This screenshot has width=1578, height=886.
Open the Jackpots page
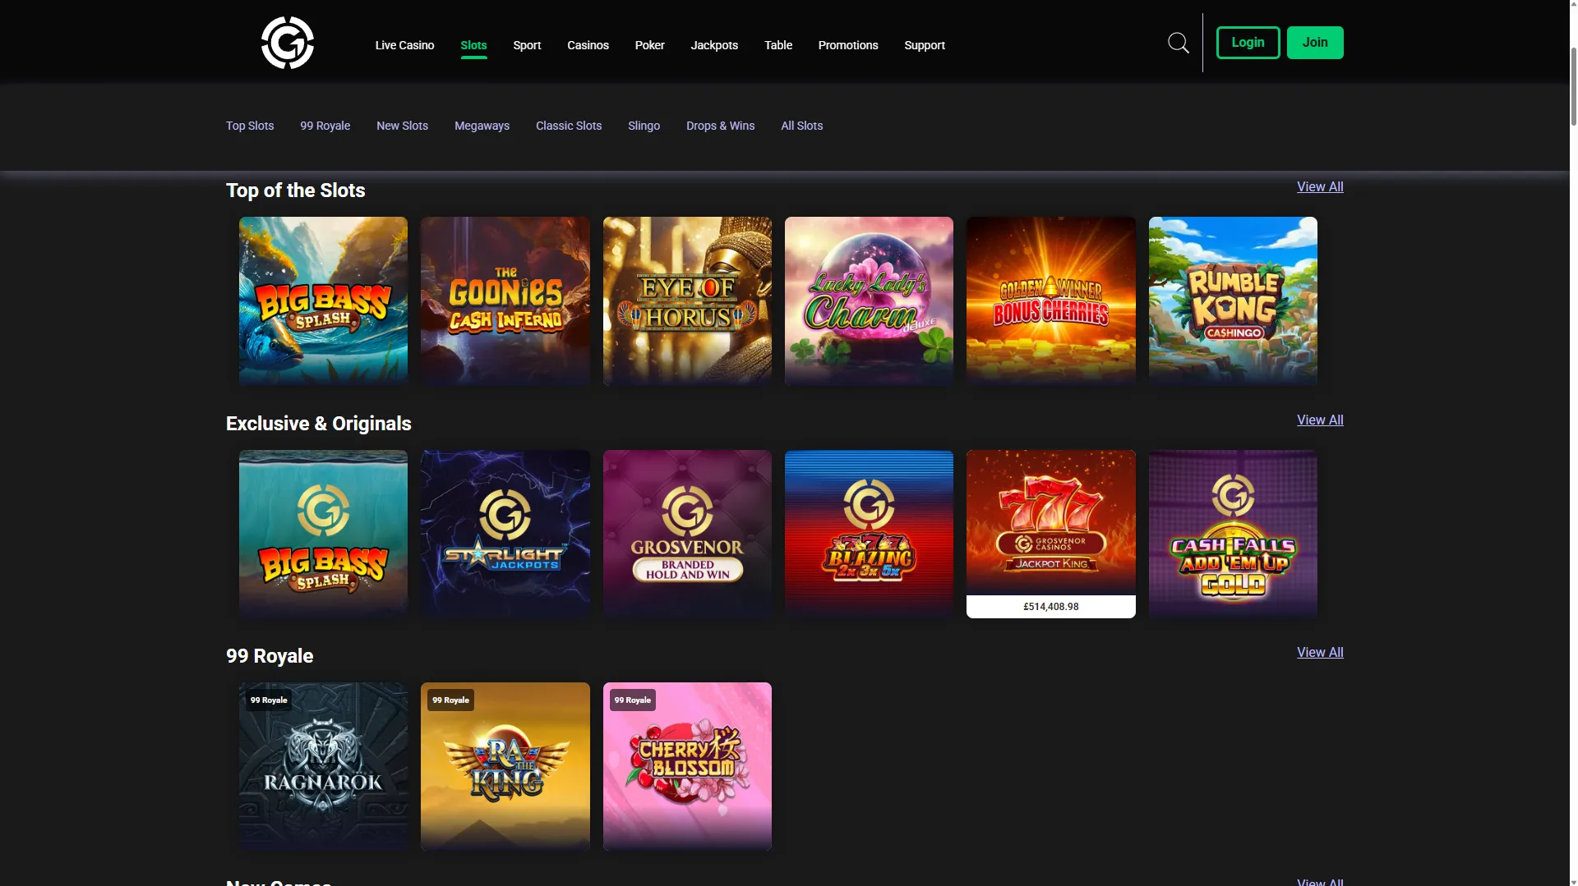(x=714, y=45)
